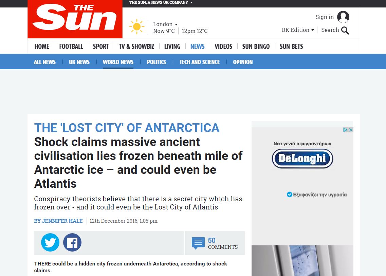386x276 pixels.
Task: Select the Politics sub-navigation tab
Action: (156, 62)
